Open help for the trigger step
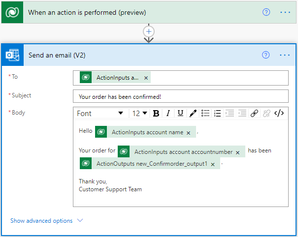The width and height of the screenshot is (298, 237). pyautogui.click(x=266, y=12)
